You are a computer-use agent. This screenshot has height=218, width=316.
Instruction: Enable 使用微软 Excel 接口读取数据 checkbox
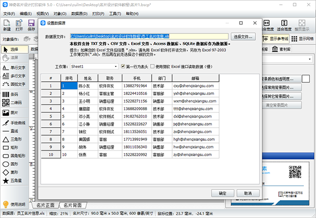153,67
